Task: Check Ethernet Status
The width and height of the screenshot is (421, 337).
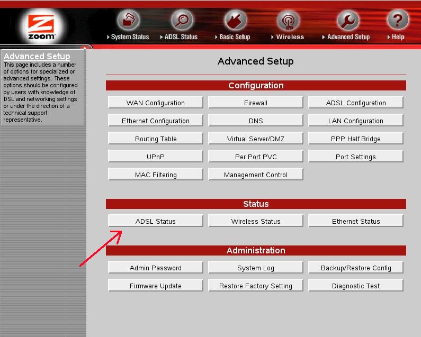Action: 356,221
